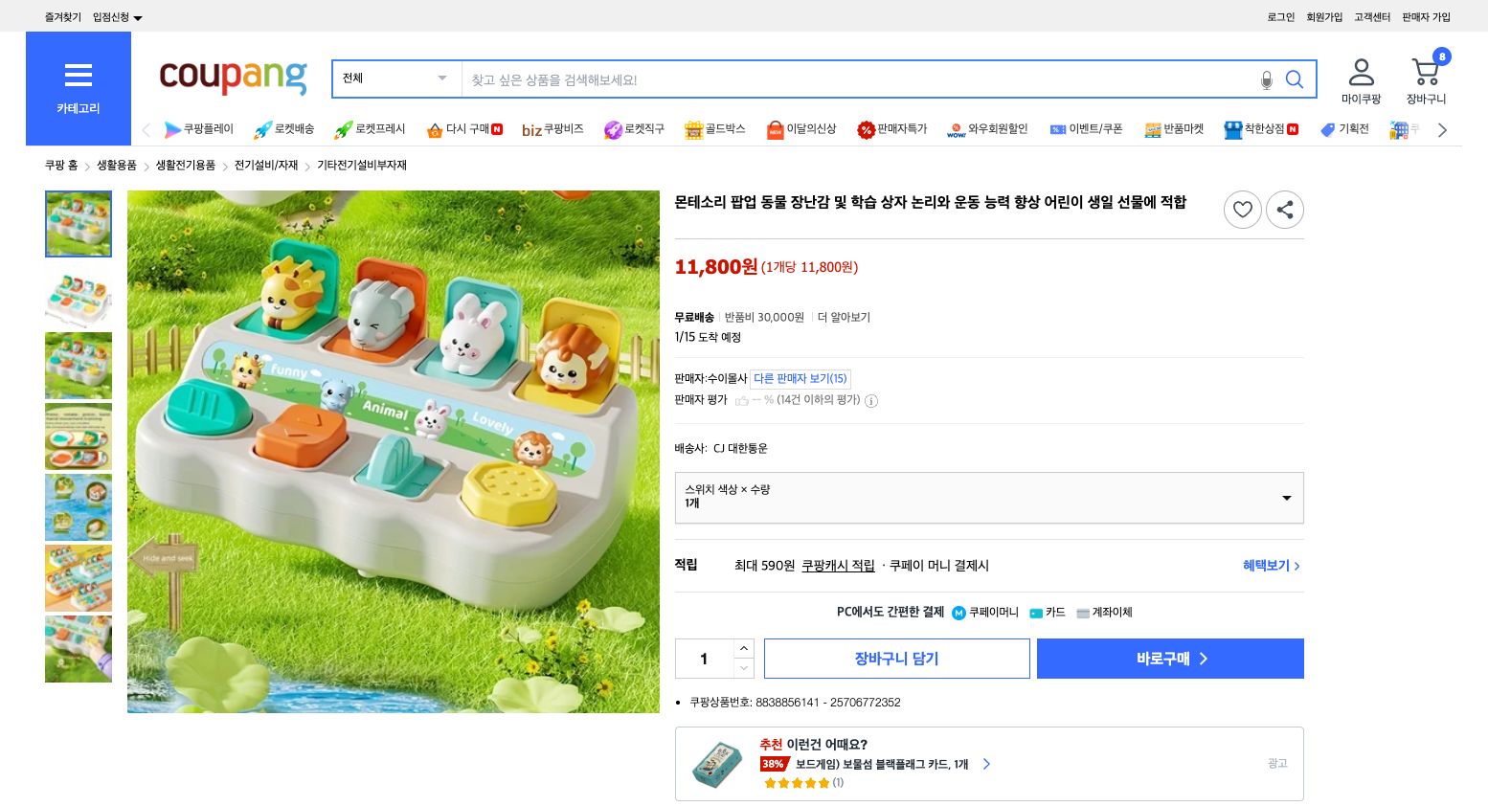Open 이벤트/쿠폰 page
Image resolution: width=1488 pixels, height=806 pixels.
pyautogui.click(x=1088, y=129)
